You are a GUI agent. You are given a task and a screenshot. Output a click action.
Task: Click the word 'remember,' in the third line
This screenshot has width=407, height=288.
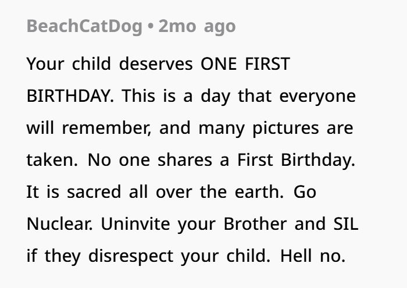pos(106,128)
